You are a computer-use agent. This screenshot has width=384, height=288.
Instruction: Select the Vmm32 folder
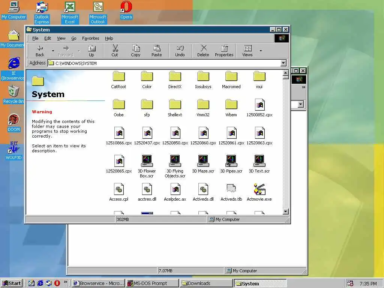(x=203, y=108)
